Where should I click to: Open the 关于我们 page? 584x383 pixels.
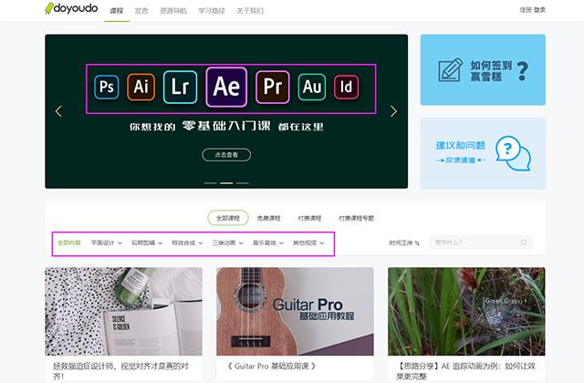pos(250,11)
